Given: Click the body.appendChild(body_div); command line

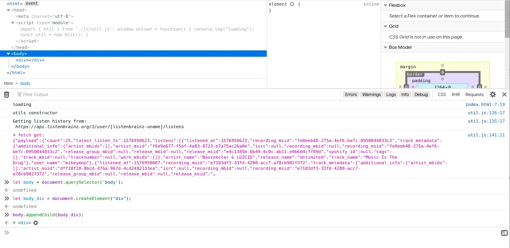Looking at the screenshot, I should tap(48, 215).
